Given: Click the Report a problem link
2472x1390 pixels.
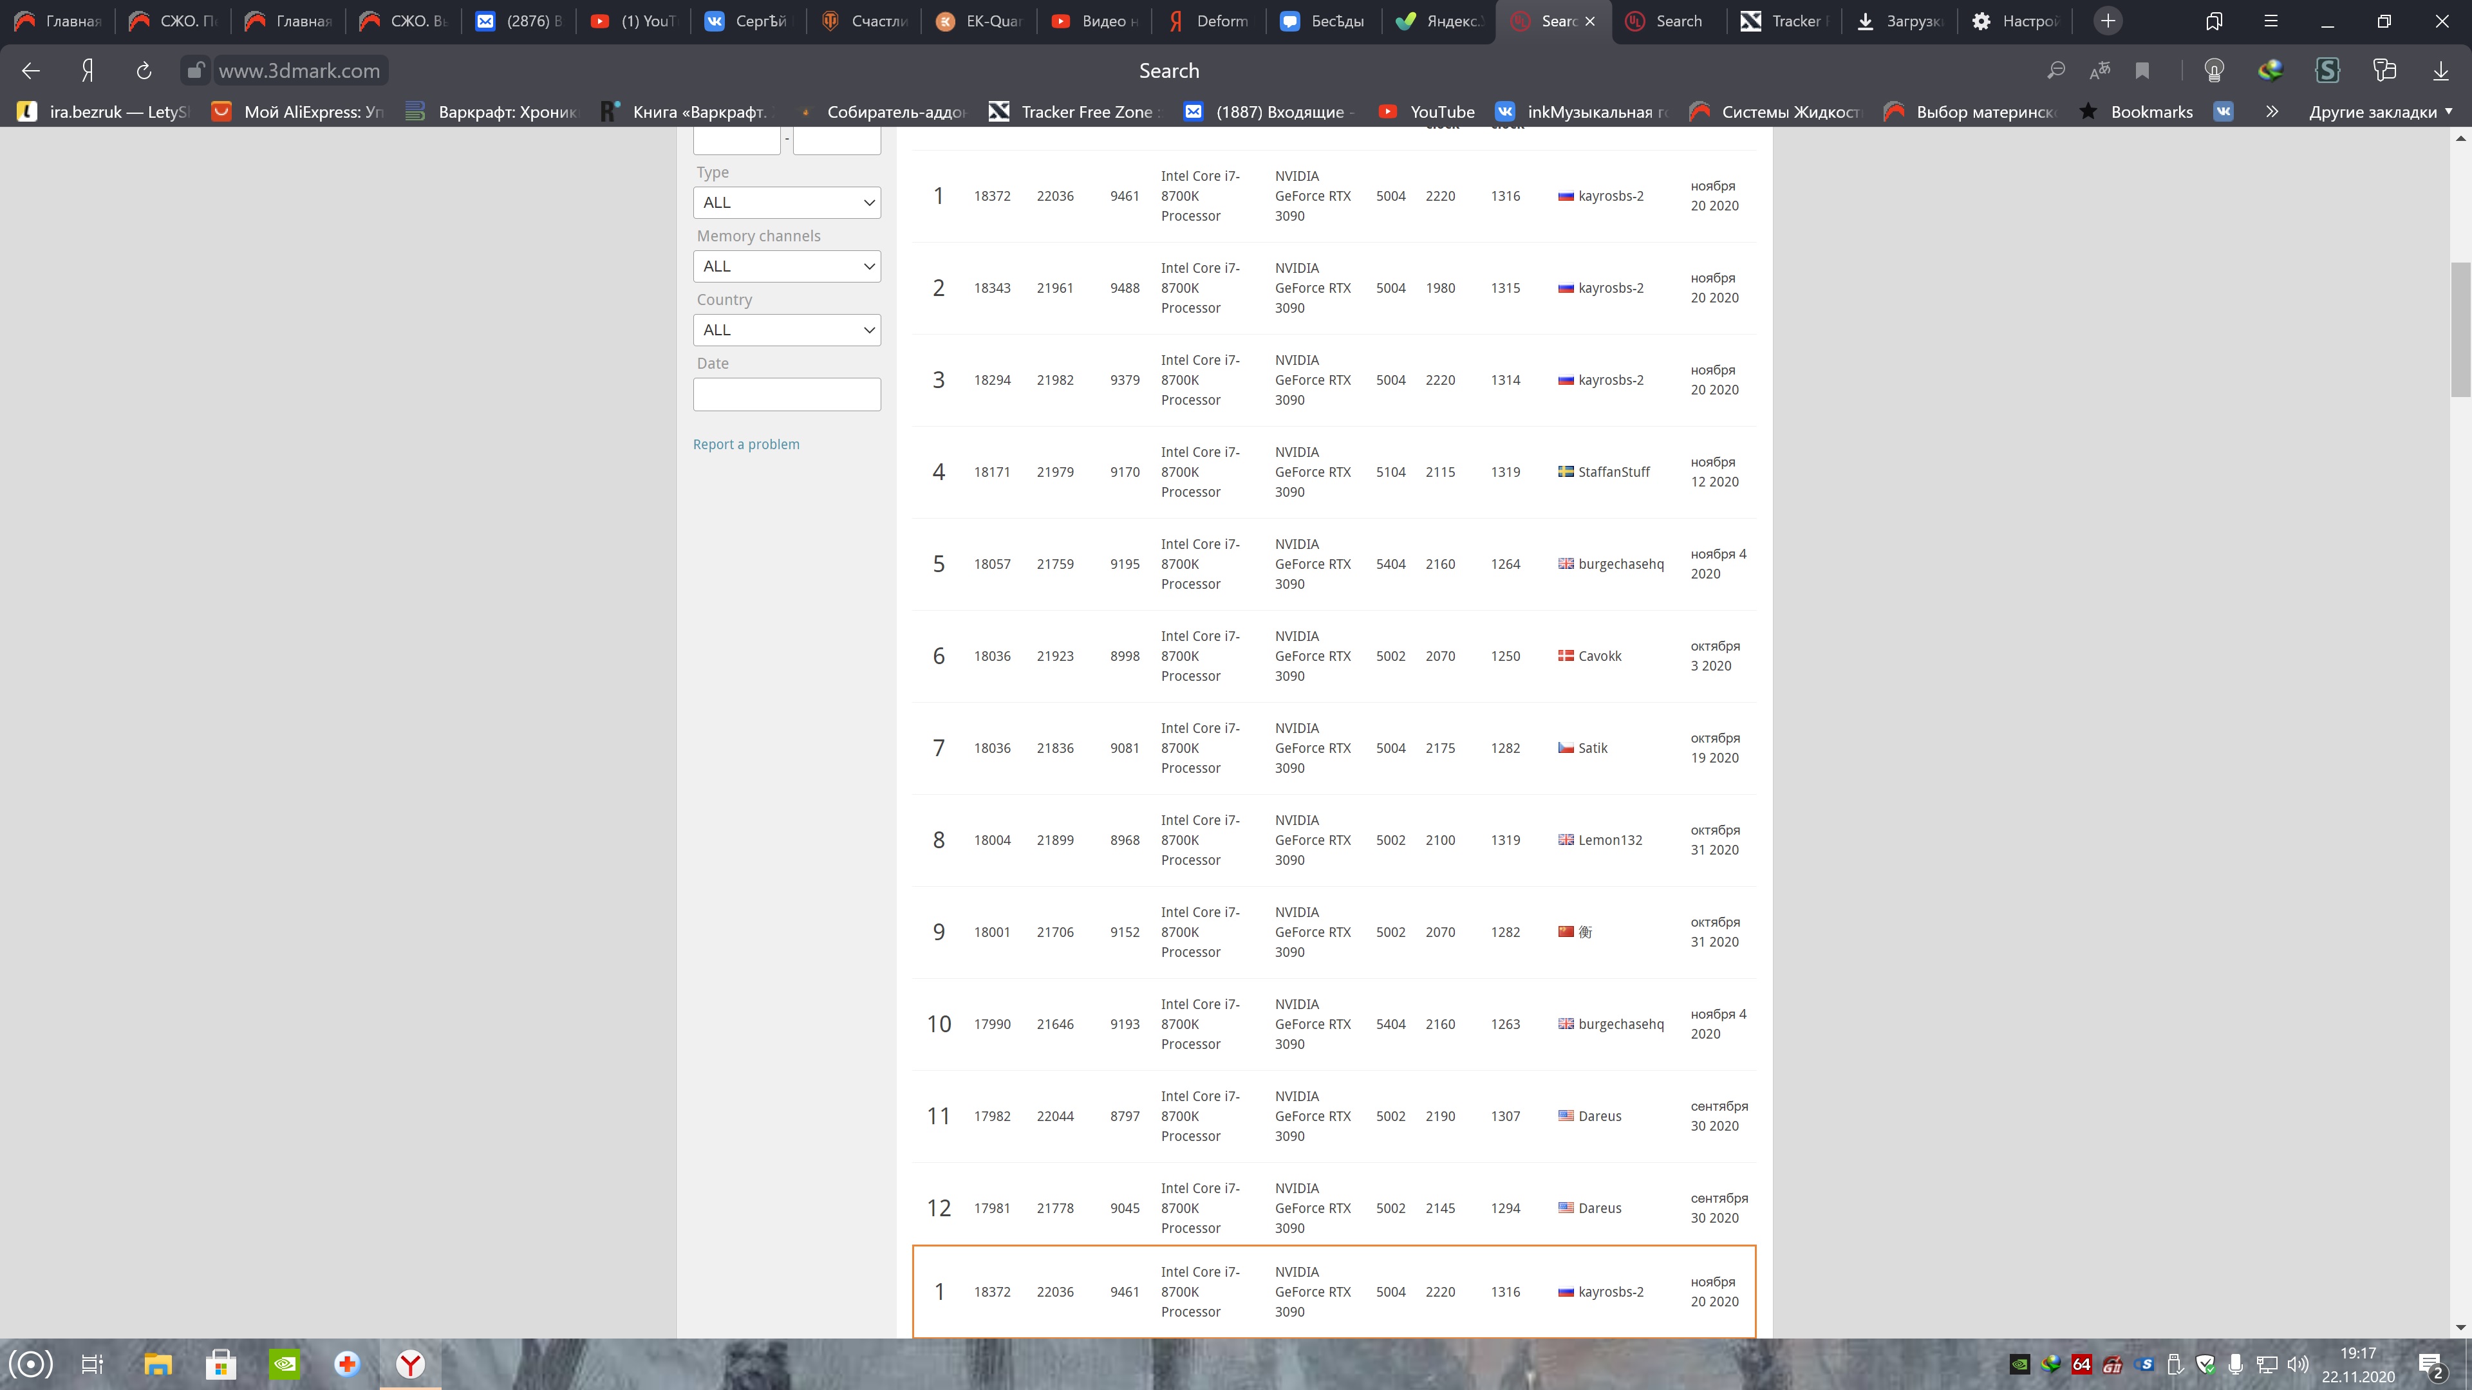Looking at the screenshot, I should click(745, 444).
